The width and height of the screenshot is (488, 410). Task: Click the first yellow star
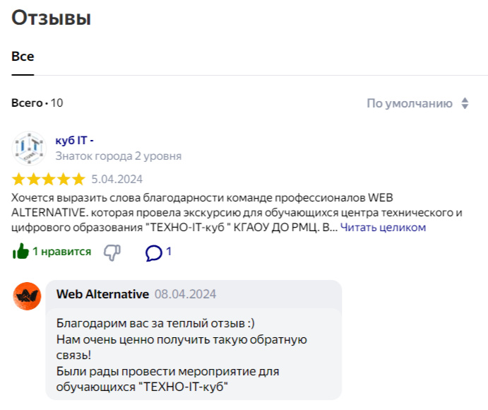click(18, 179)
